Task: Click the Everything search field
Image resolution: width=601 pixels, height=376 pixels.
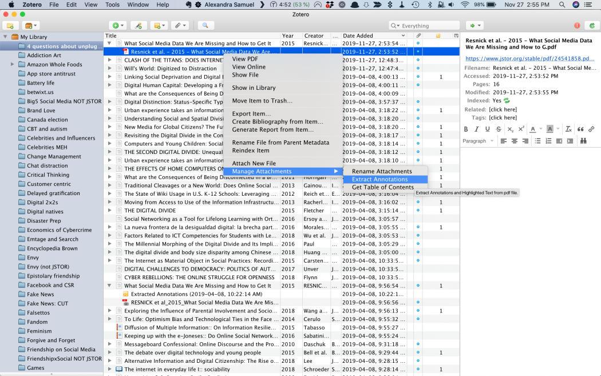Action: 424,26
